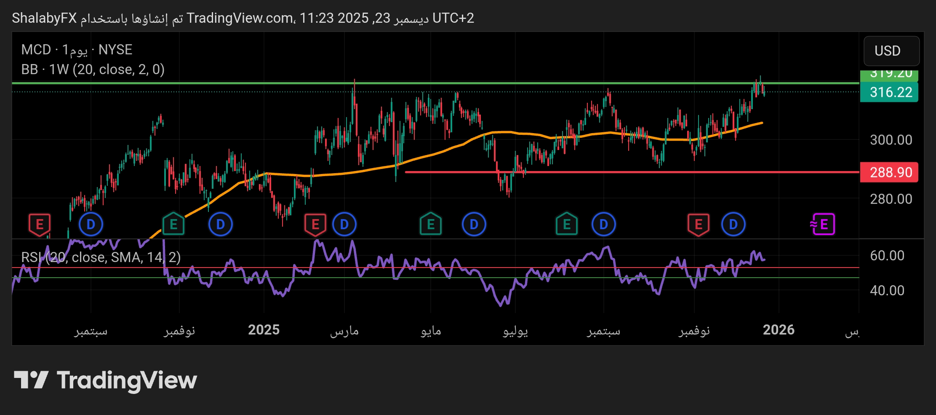Click the red earnings marker near November 2025
This screenshot has width=936, height=415.
(x=698, y=224)
